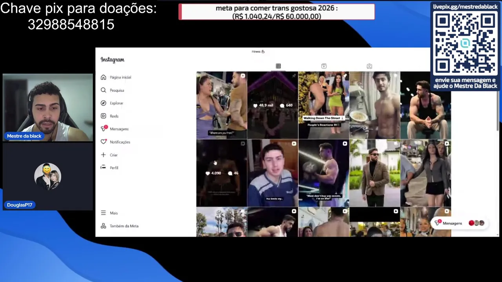Click the pix key number 32988548815

(x=71, y=25)
